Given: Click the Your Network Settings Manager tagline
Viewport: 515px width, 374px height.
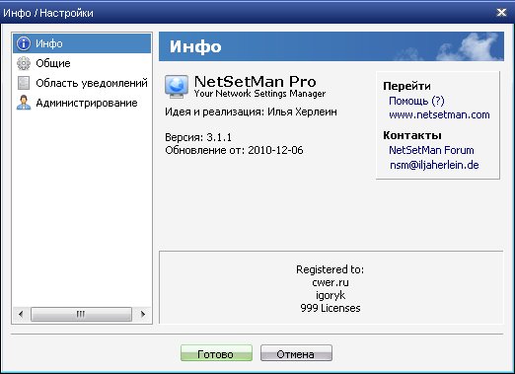Looking at the screenshot, I should (x=259, y=94).
